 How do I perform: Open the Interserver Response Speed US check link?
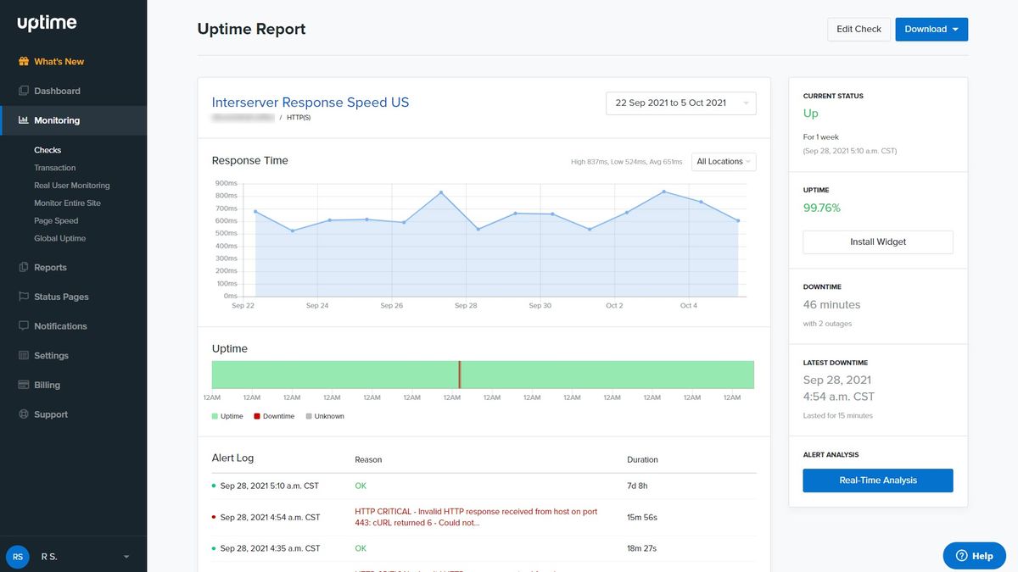[x=310, y=101]
